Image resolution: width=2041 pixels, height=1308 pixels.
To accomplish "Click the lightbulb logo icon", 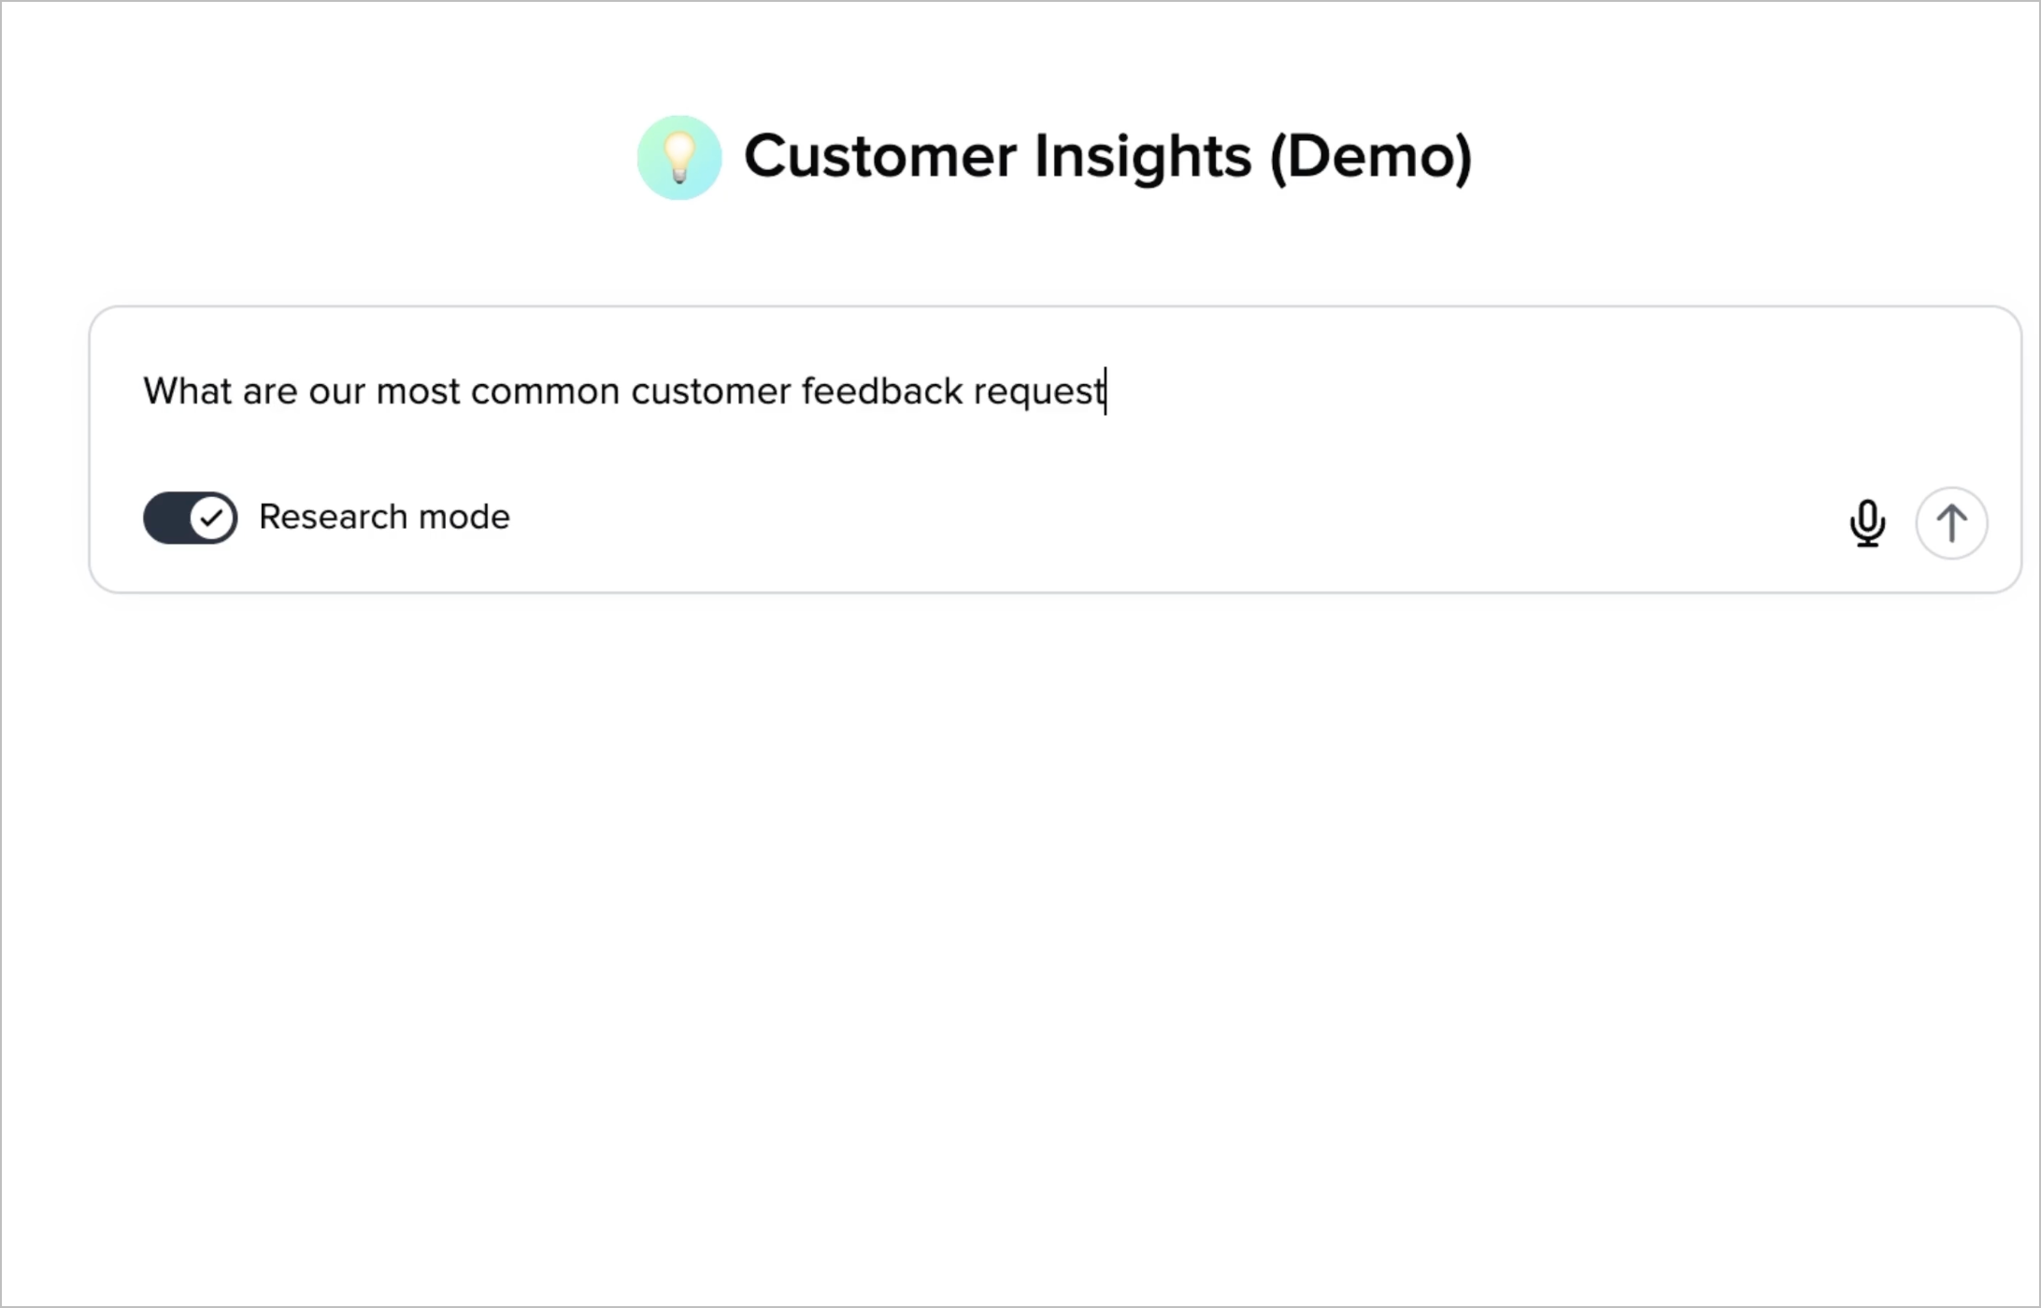I will (679, 157).
